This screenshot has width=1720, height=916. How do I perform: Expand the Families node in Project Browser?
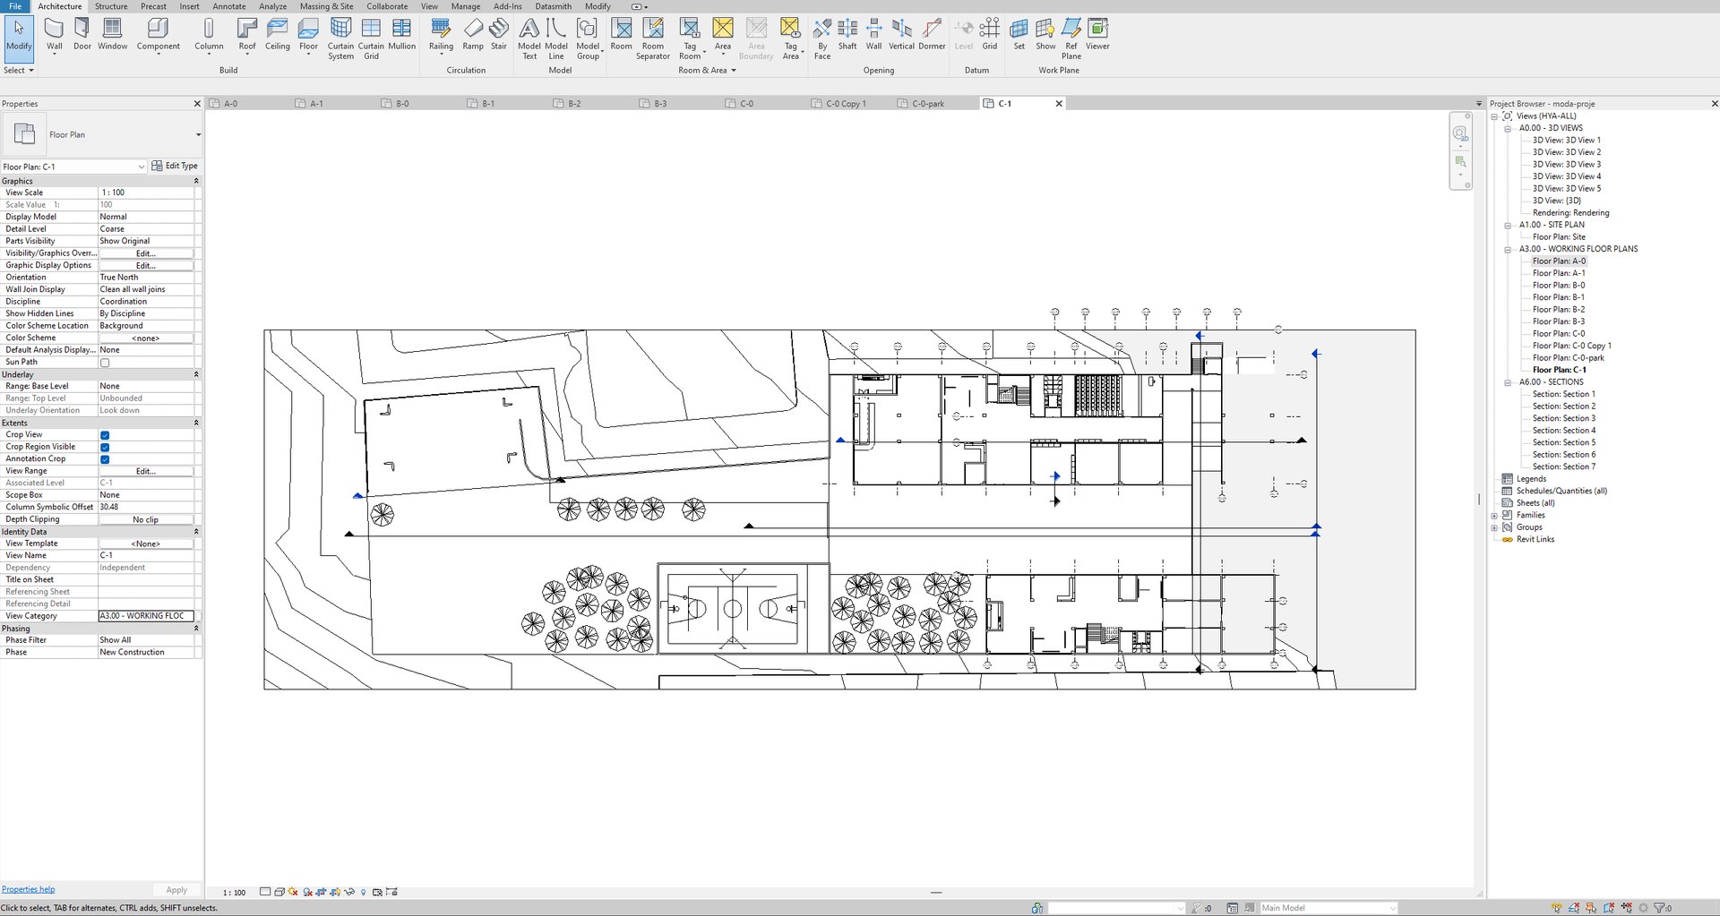click(x=1494, y=516)
